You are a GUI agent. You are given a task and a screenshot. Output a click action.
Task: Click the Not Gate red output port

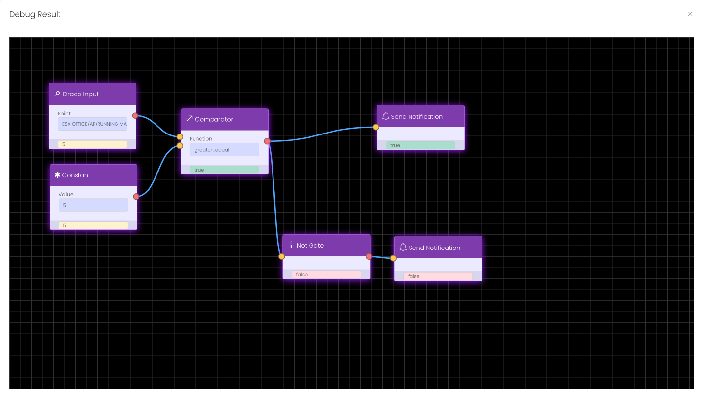tap(369, 256)
